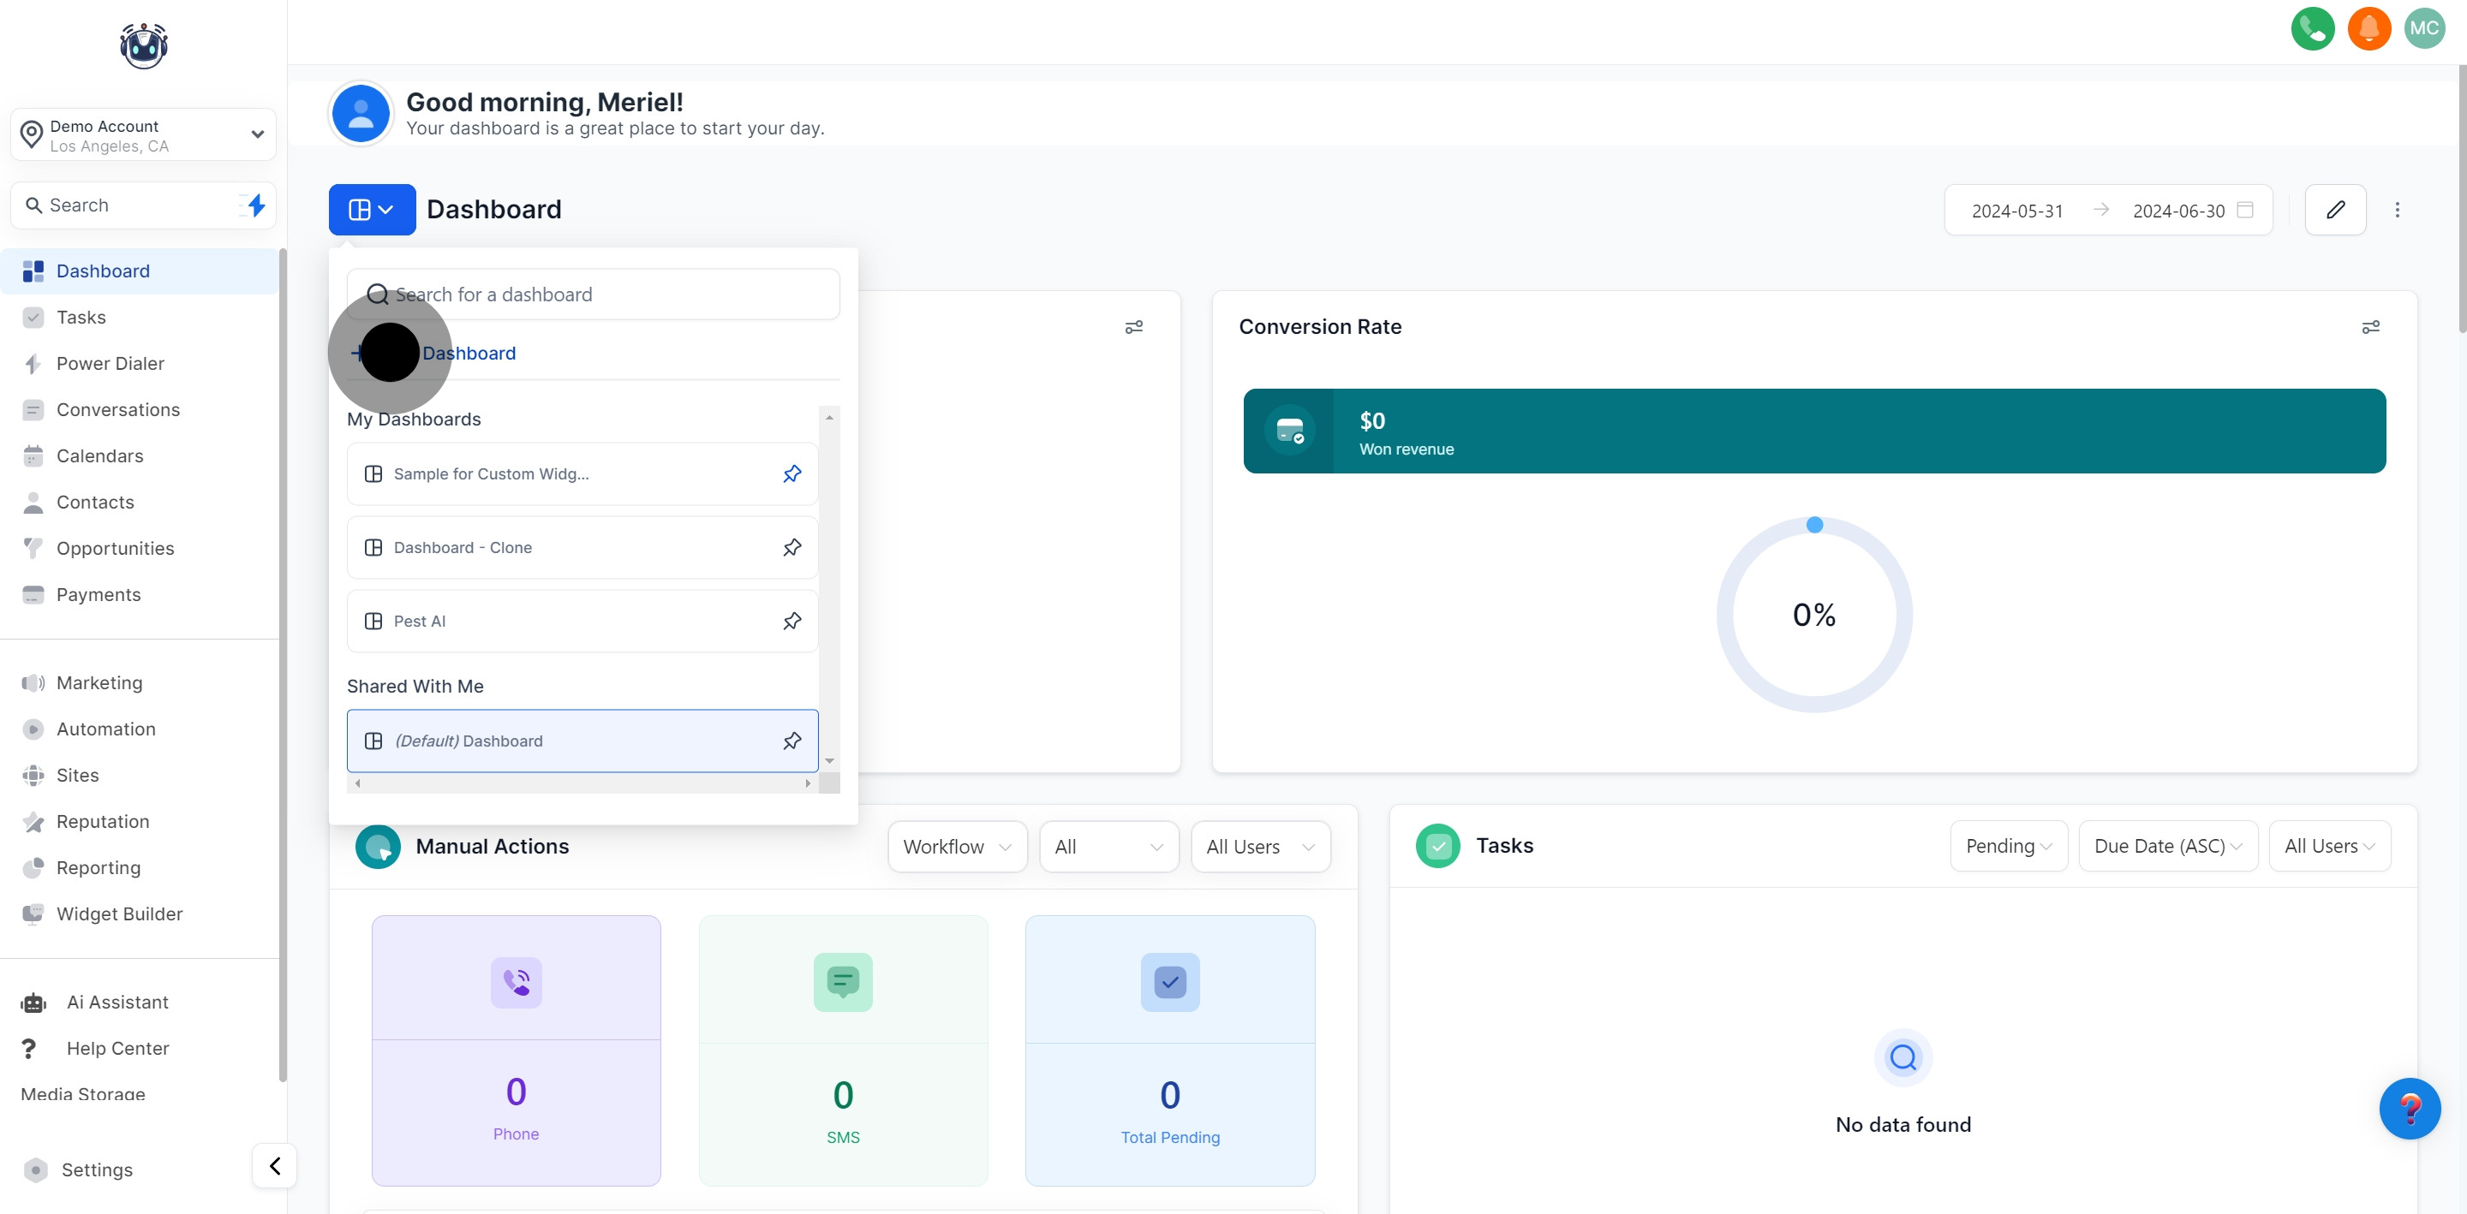This screenshot has height=1214, width=2467.
Task: Unpin Sample for Custom Widg... dashboard
Action: click(792, 474)
